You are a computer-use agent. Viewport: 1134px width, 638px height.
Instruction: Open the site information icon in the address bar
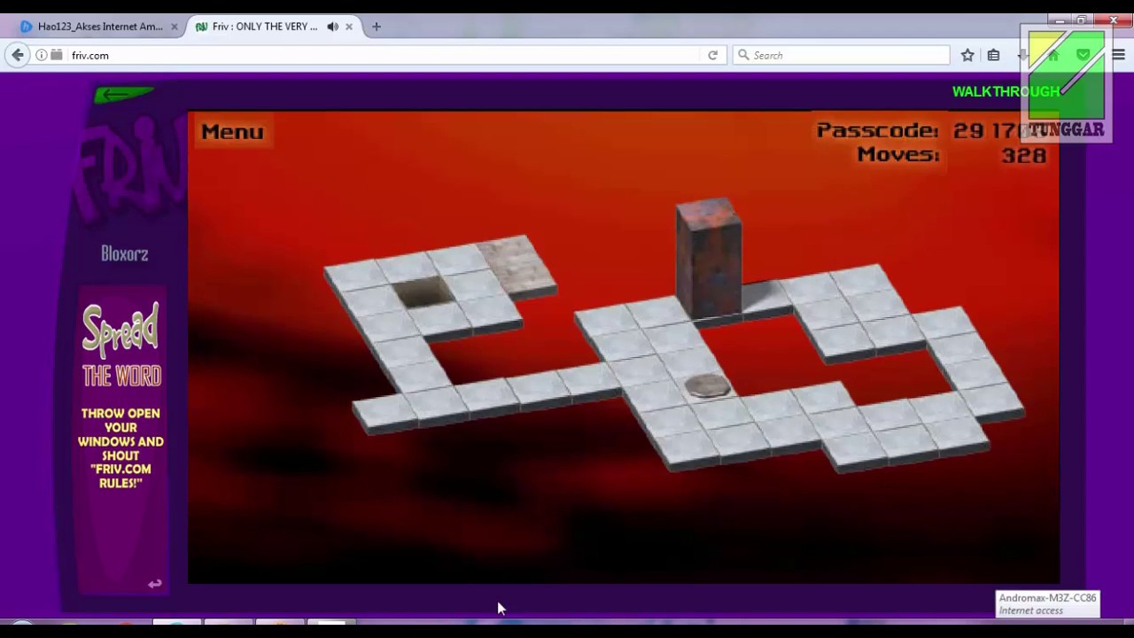pyautogui.click(x=41, y=55)
